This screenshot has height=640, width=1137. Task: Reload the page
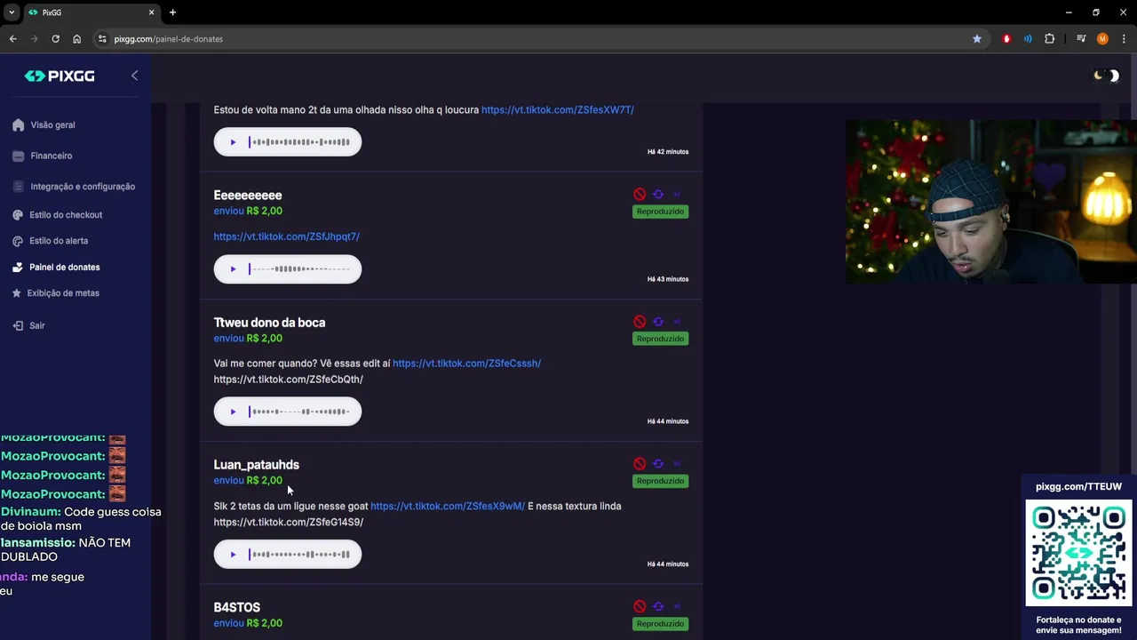pos(55,39)
